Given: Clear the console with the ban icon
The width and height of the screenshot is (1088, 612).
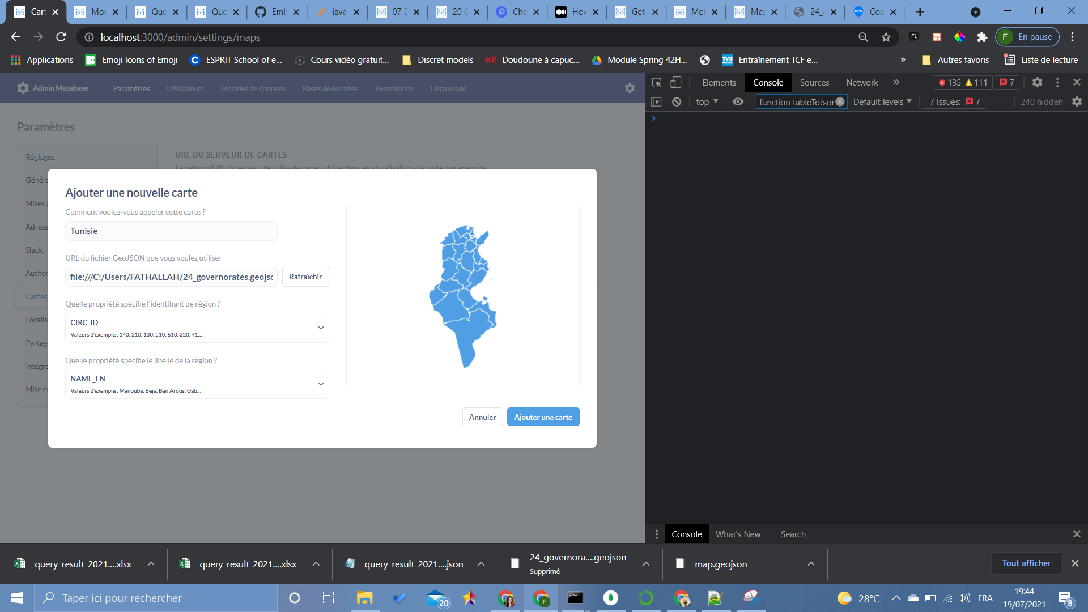Looking at the screenshot, I should [677, 102].
